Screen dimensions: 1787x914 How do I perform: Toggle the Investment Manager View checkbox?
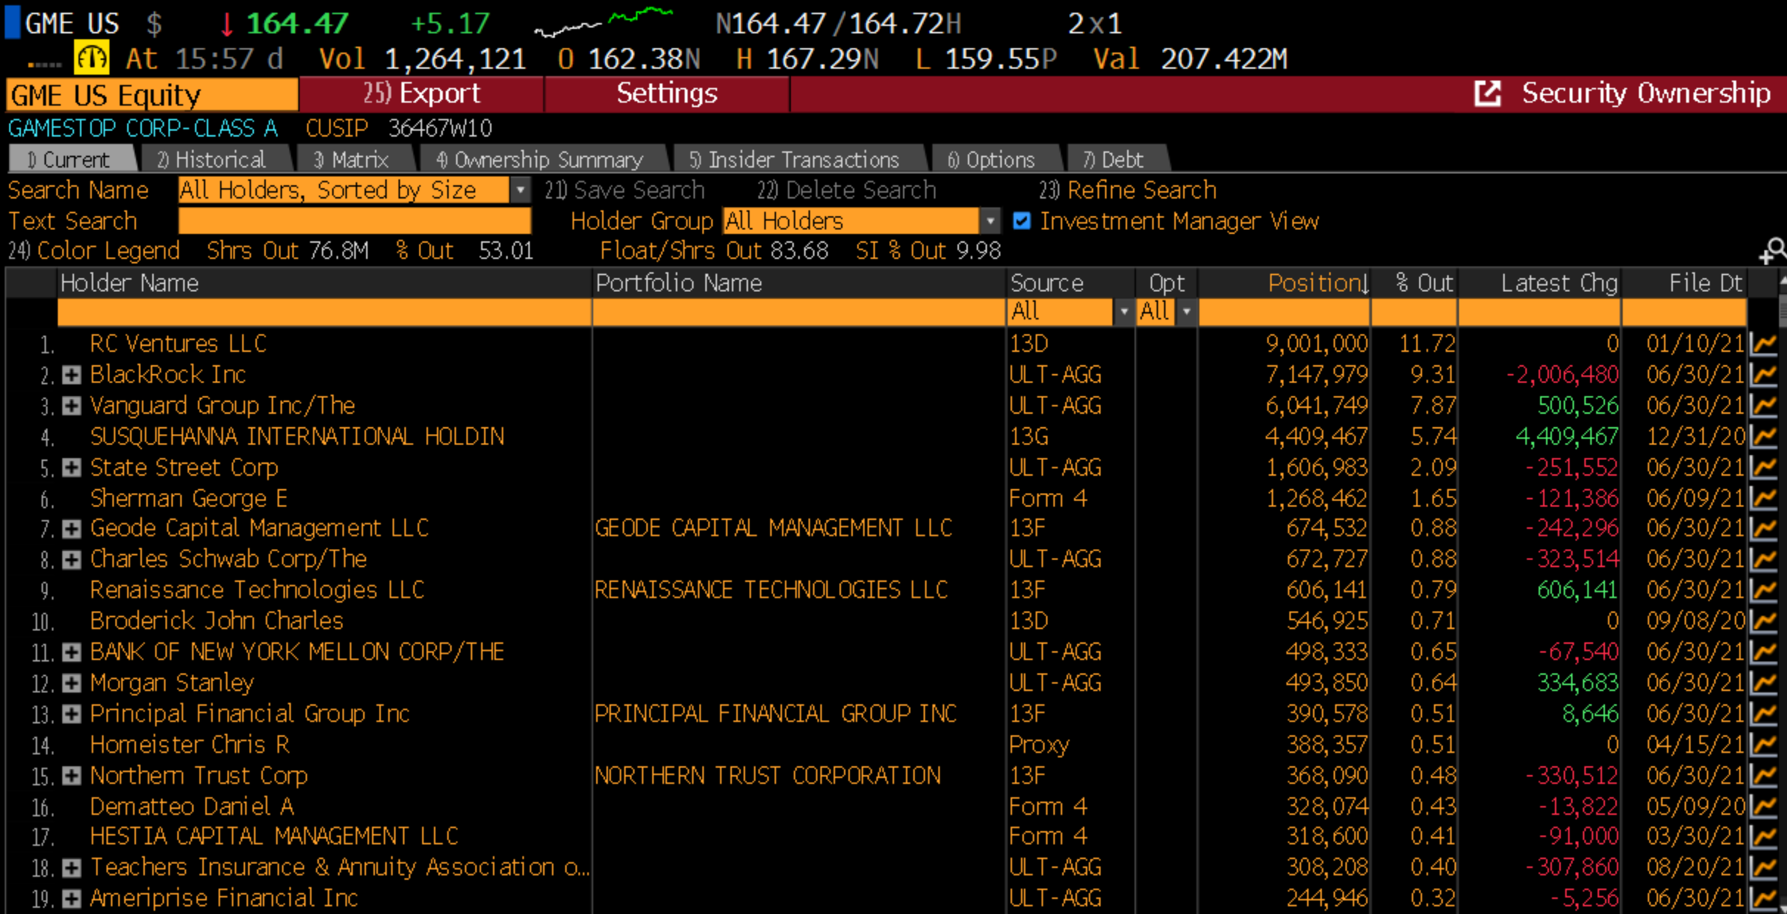tap(1021, 221)
